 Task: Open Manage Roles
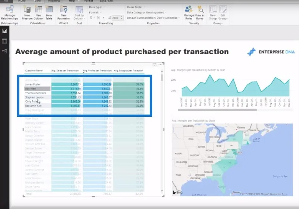(189, 13)
